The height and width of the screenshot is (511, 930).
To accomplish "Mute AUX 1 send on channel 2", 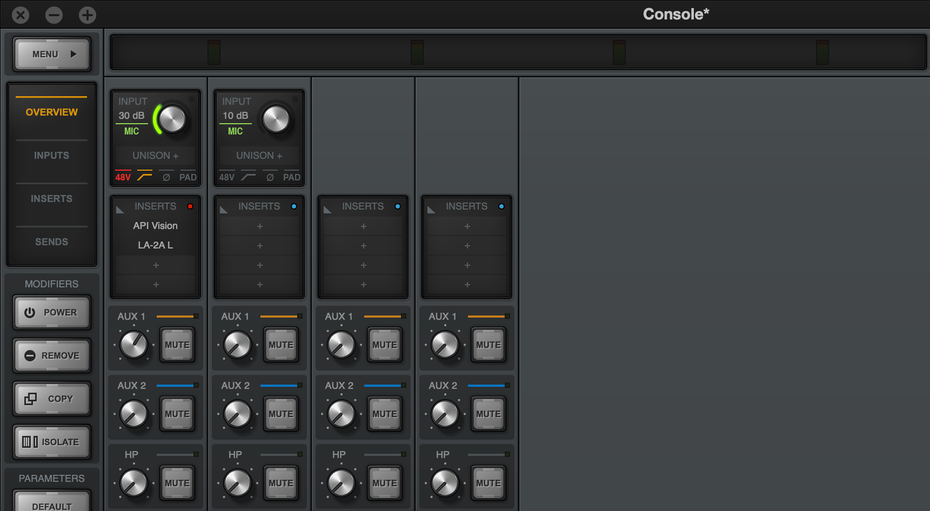I will click(x=281, y=345).
